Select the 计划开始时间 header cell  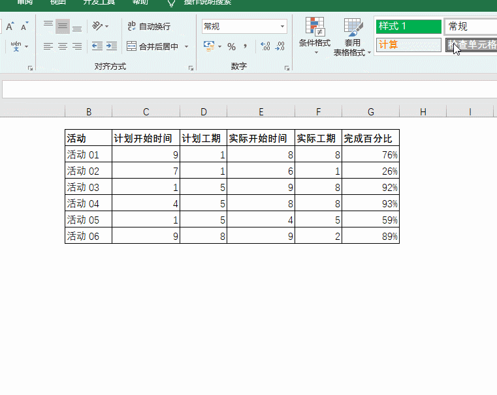click(x=146, y=138)
